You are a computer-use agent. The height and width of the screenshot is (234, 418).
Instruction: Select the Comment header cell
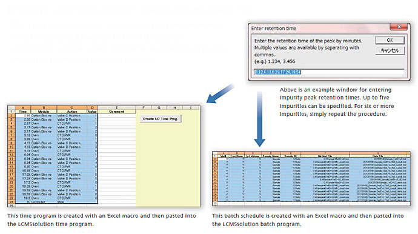117,112
